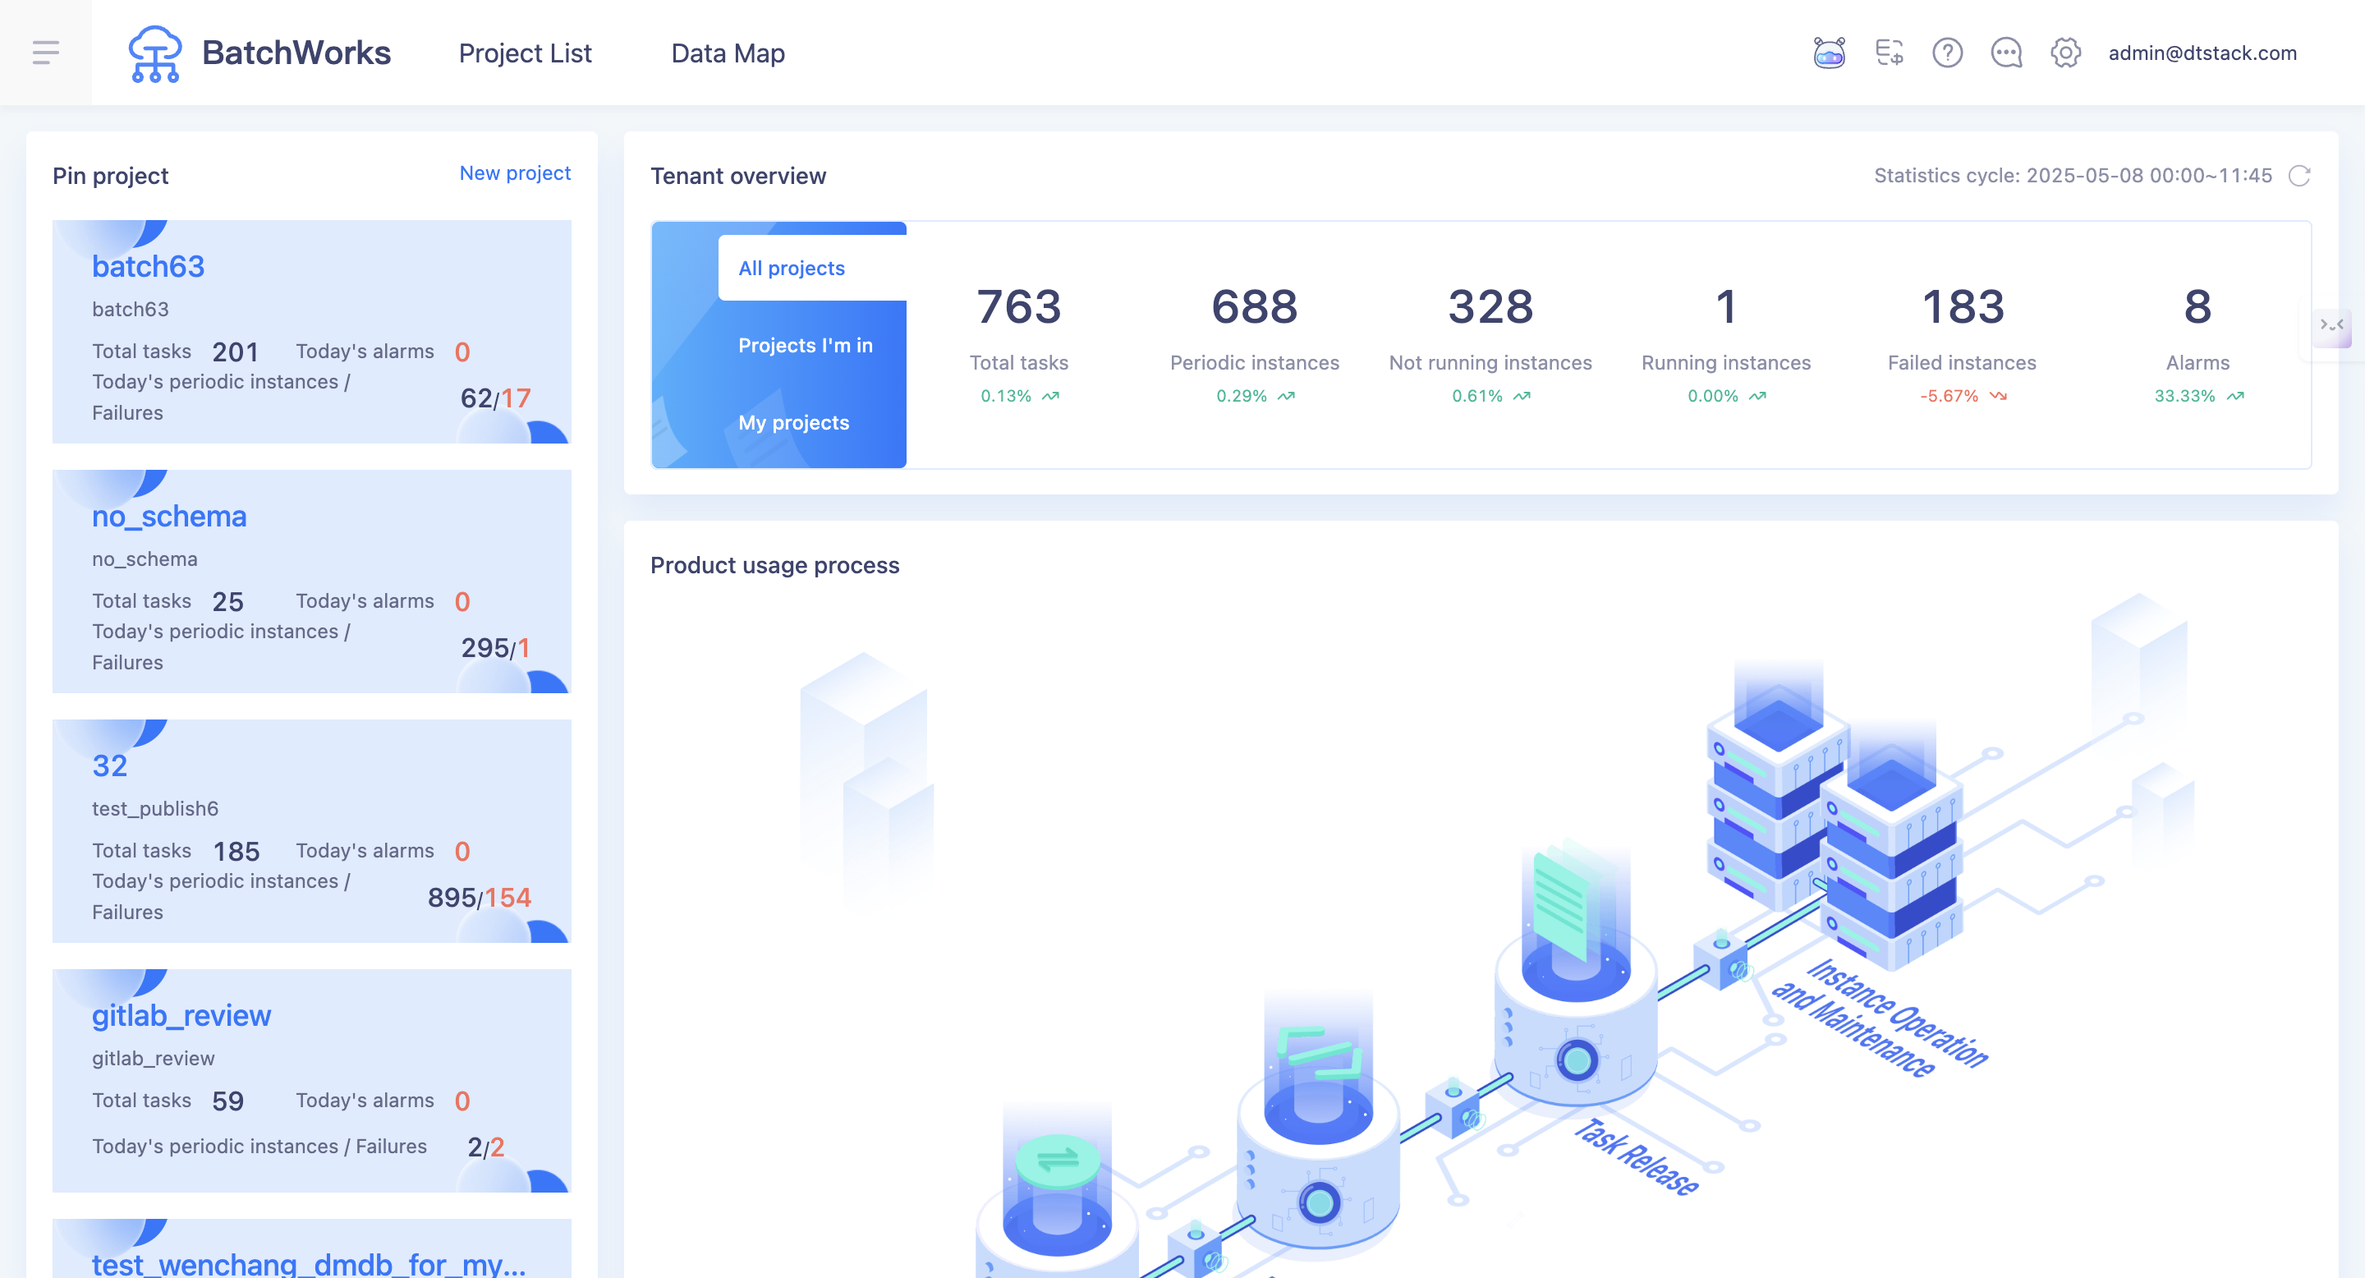
Task: Select the My projects tab
Action: tap(793, 422)
